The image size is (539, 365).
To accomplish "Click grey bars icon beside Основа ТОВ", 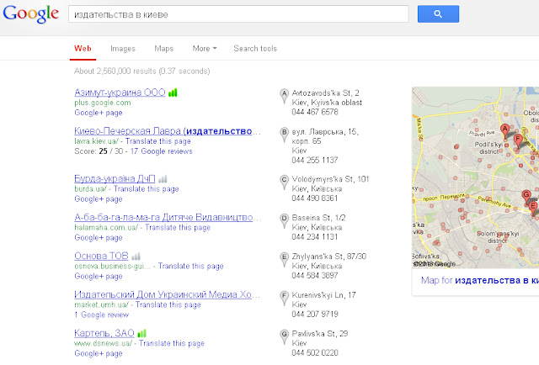I will tap(136, 257).
